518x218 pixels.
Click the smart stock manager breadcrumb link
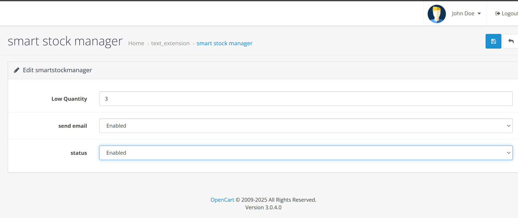pyautogui.click(x=224, y=43)
